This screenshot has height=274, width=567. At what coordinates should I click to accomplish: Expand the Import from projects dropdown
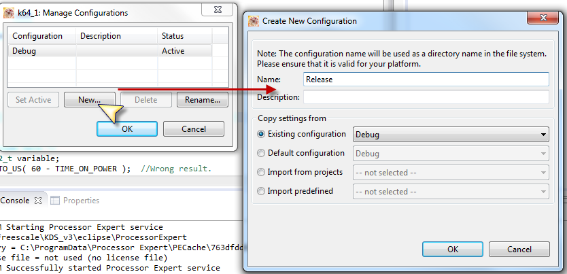click(x=451, y=173)
